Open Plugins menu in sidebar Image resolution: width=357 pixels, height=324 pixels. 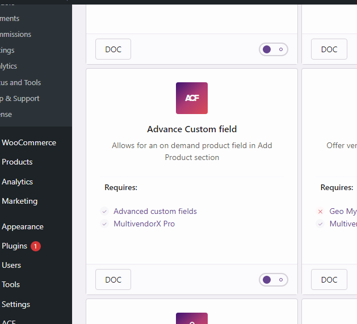14,246
